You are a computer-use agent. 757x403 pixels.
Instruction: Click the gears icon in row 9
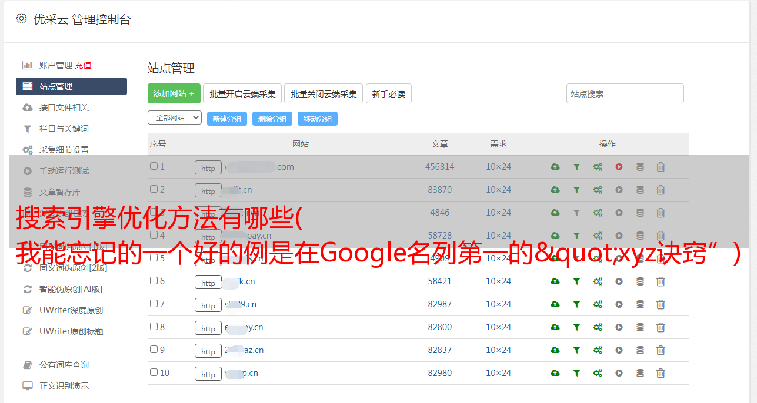click(x=598, y=350)
